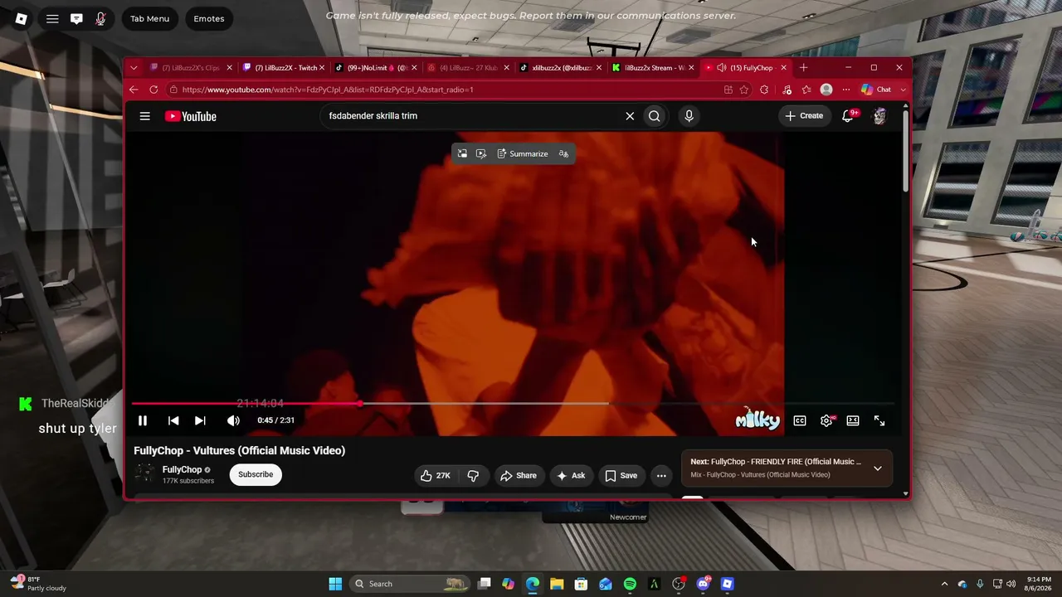Switch to xlilbuzz2x TikTok tab
The height and width of the screenshot is (597, 1062).
pyautogui.click(x=562, y=68)
